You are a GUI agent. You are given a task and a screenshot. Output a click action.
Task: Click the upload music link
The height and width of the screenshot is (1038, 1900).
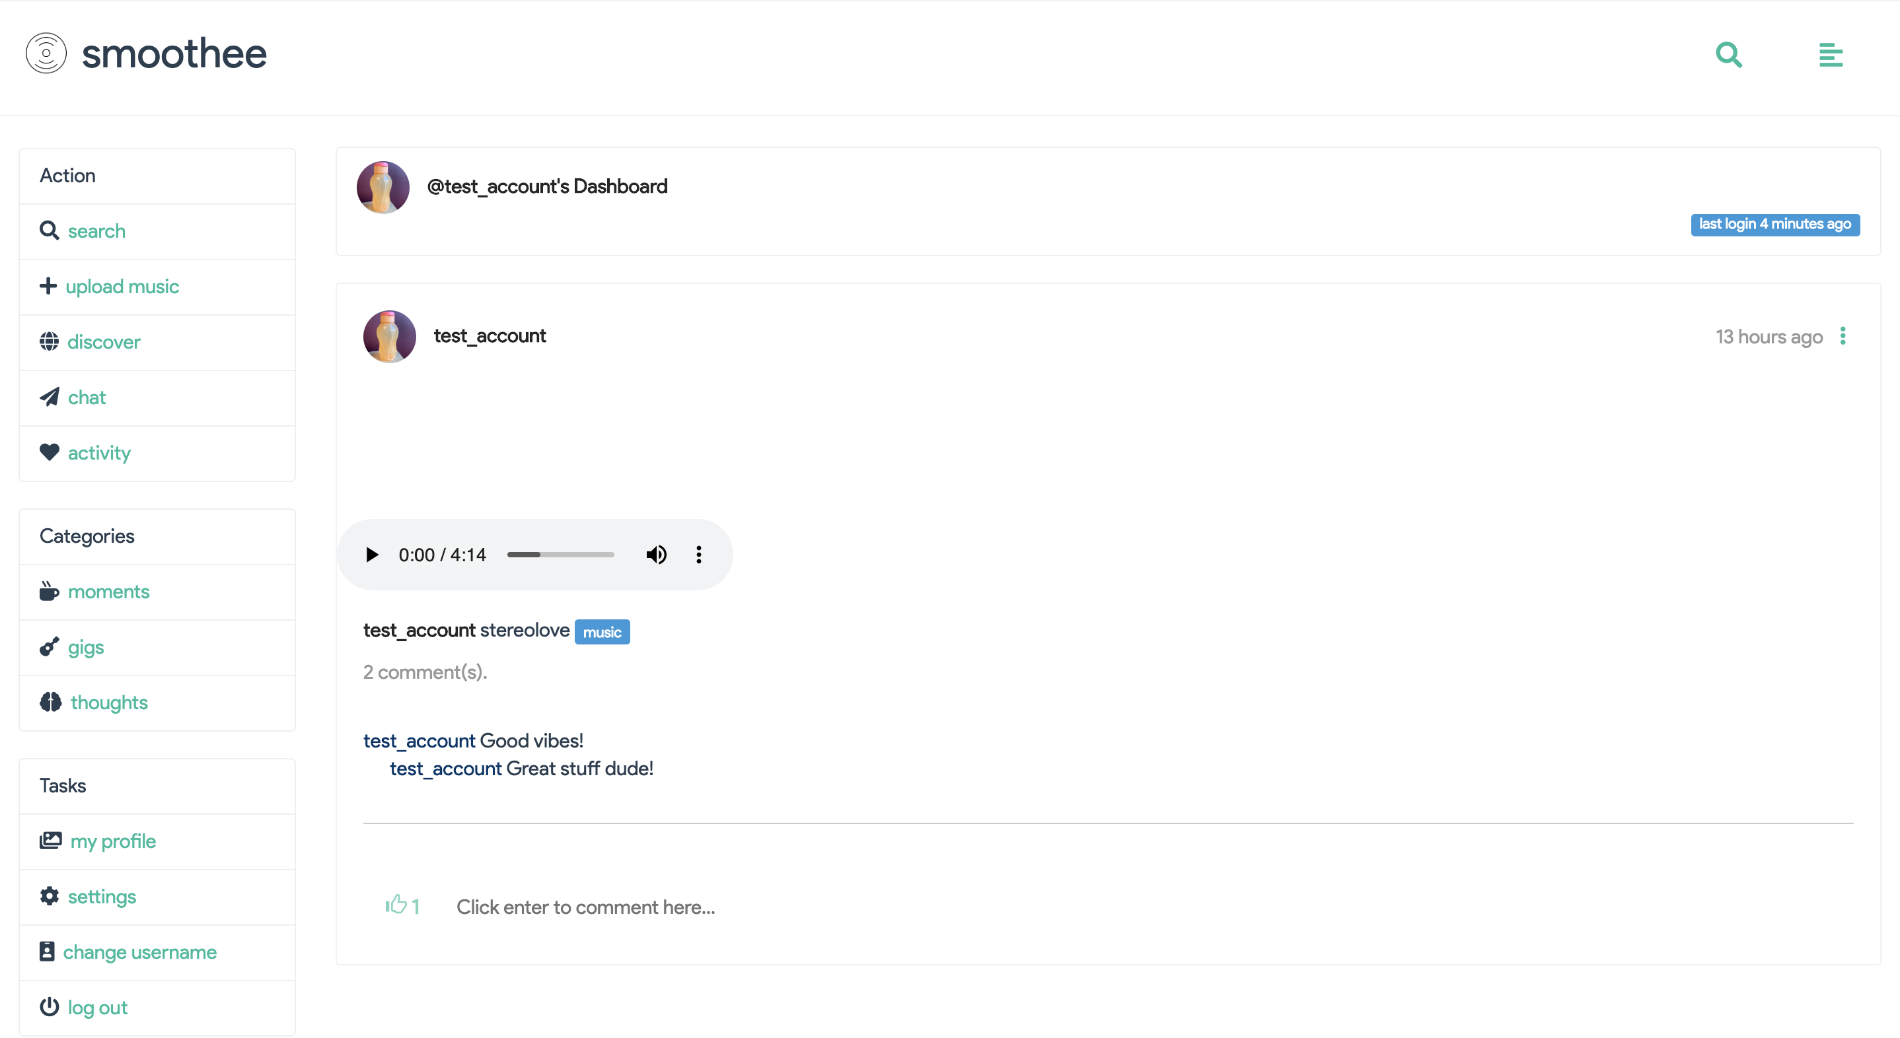[122, 287]
